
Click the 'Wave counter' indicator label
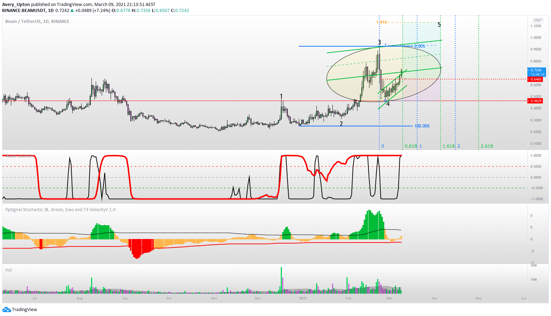click(x=19, y=156)
